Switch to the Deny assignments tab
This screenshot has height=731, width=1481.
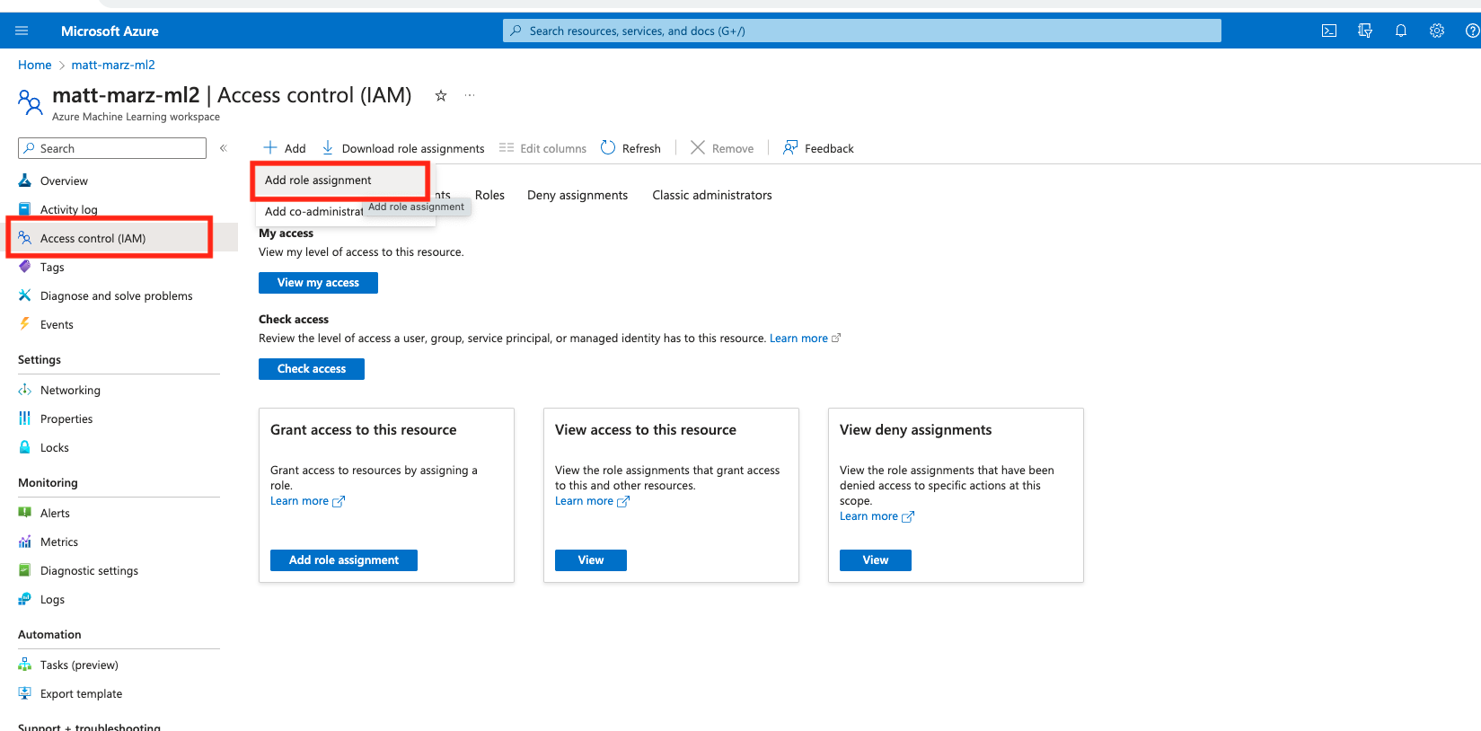click(x=577, y=195)
